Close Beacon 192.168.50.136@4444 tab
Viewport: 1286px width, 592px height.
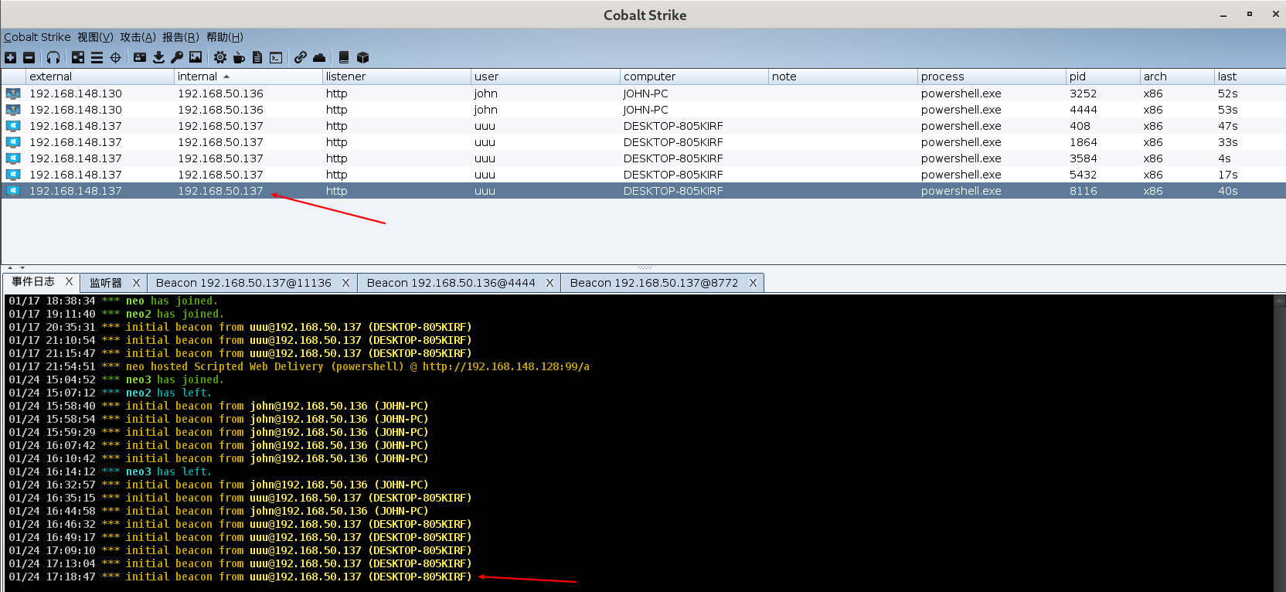(549, 283)
